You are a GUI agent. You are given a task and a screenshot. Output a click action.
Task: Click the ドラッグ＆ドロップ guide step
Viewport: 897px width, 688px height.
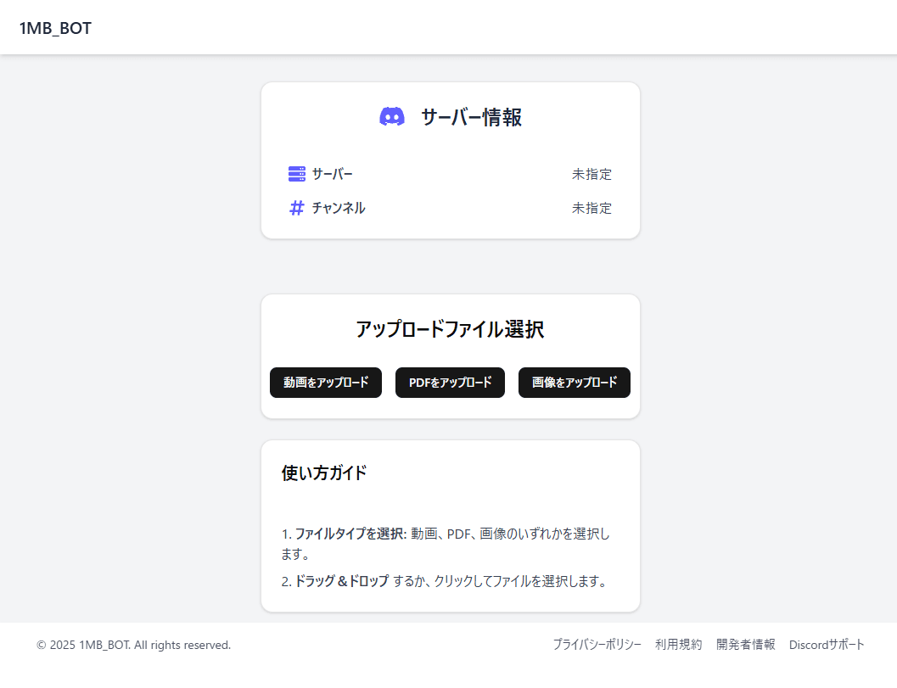click(x=451, y=582)
